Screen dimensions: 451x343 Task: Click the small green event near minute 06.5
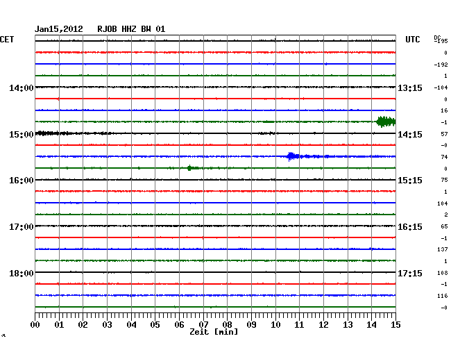[x=193, y=168]
